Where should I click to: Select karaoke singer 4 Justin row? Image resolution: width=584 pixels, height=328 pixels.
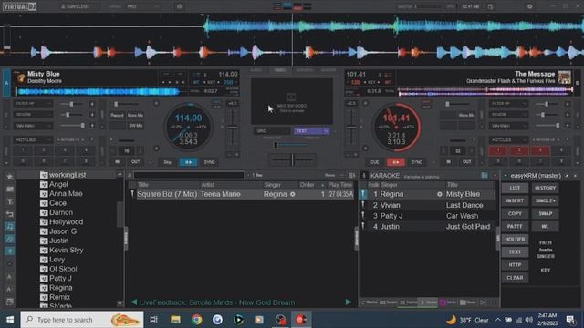pyautogui.click(x=428, y=227)
